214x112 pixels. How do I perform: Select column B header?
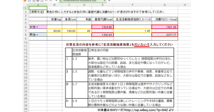[x=55, y=5]
